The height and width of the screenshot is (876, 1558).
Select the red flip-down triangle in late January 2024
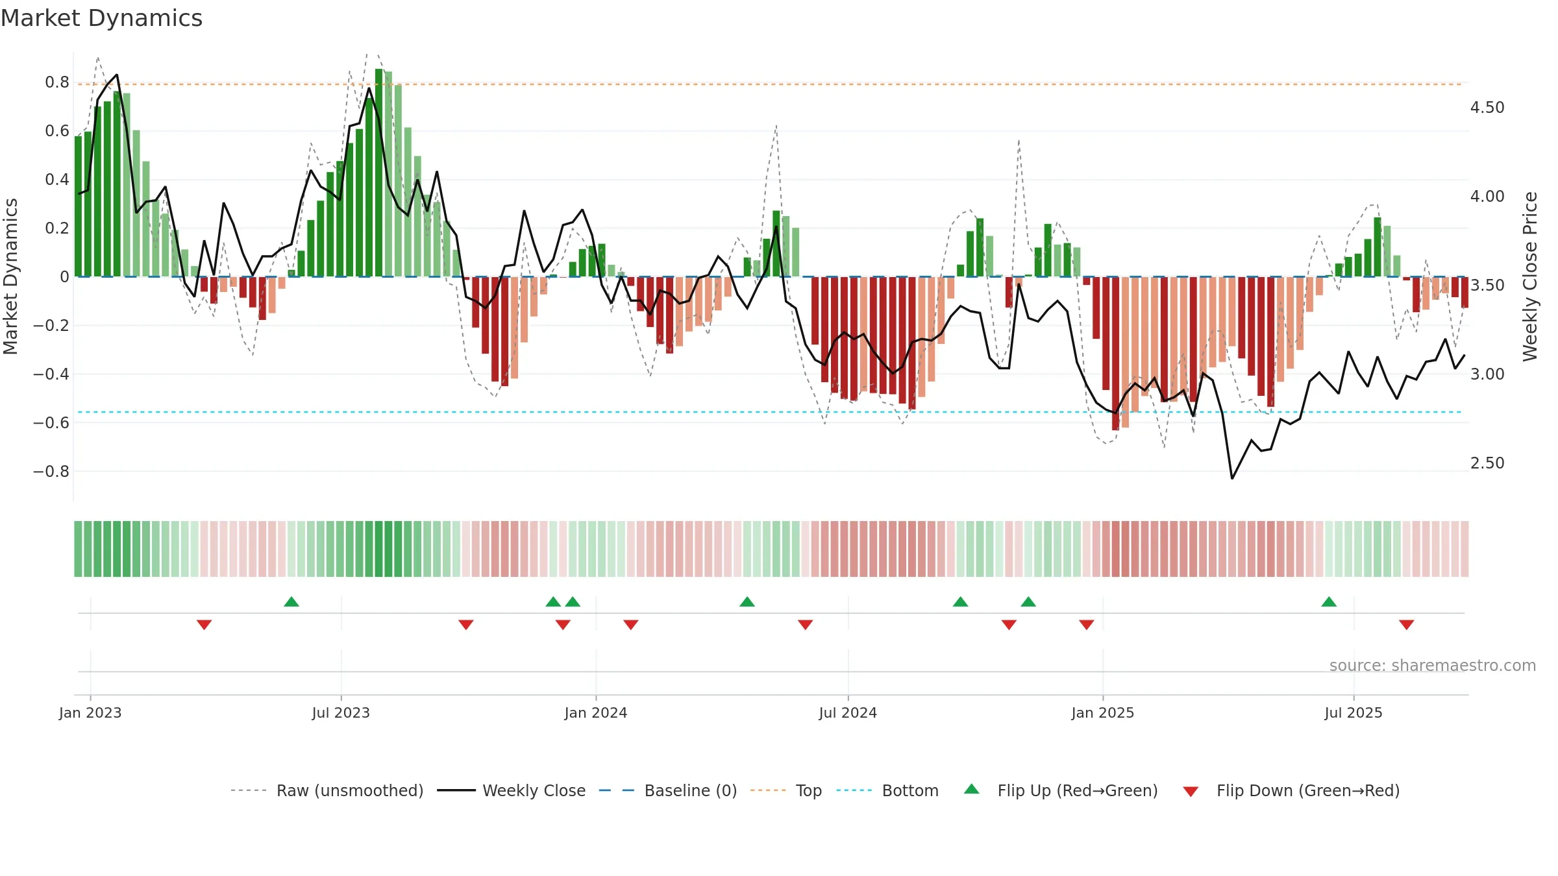(631, 625)
